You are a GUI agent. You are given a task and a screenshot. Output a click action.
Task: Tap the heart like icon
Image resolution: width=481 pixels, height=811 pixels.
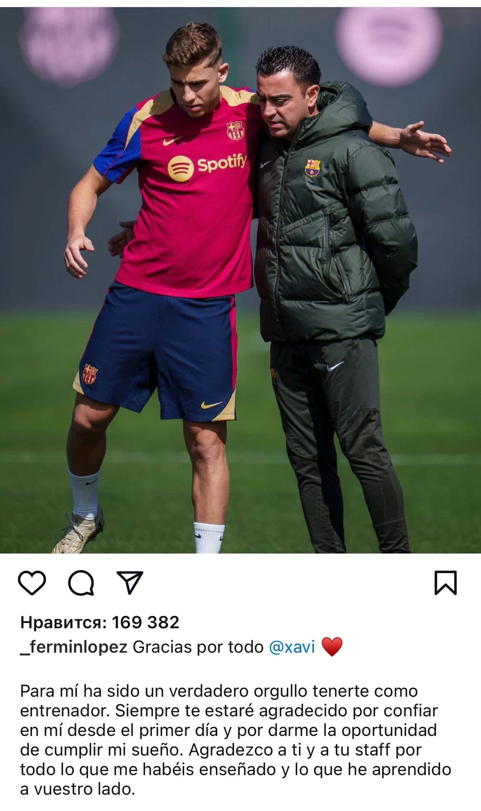tap(32, 583)
